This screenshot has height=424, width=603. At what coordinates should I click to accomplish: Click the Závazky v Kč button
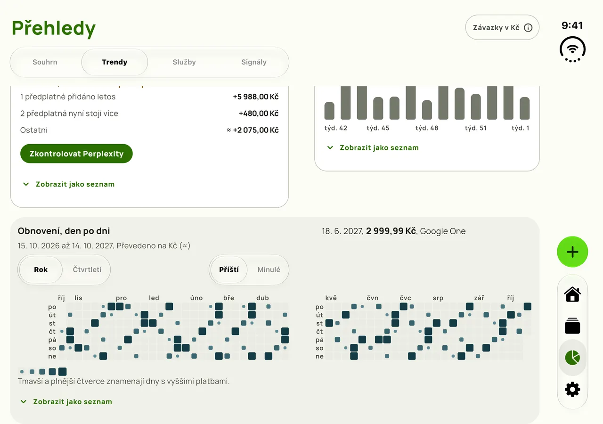point(502,27)
